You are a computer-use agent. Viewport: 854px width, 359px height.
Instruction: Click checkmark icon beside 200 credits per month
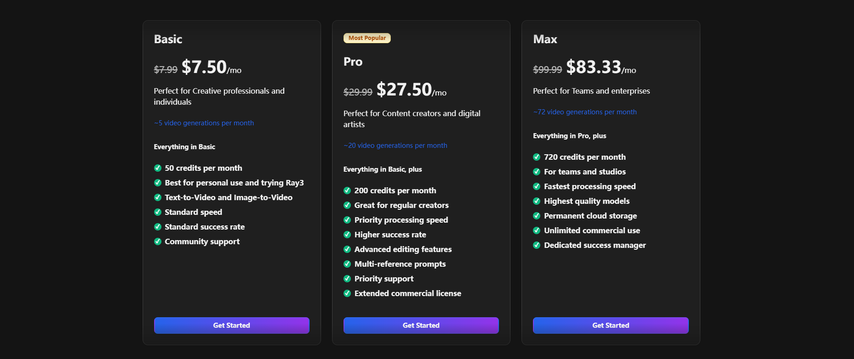pyautogui.click(x=347, y=191)
